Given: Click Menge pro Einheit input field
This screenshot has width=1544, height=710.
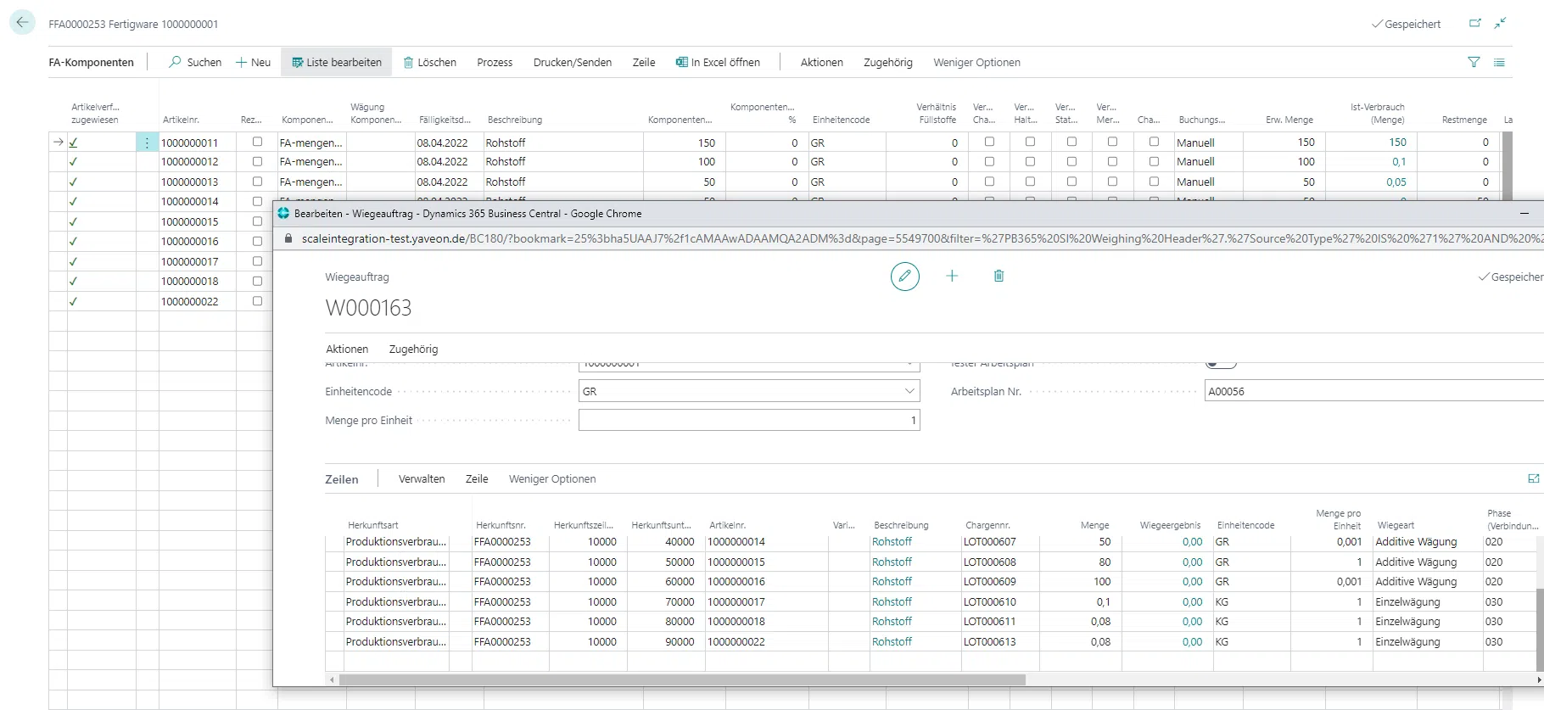Looking at the screenshot, I should coord(749,420).
